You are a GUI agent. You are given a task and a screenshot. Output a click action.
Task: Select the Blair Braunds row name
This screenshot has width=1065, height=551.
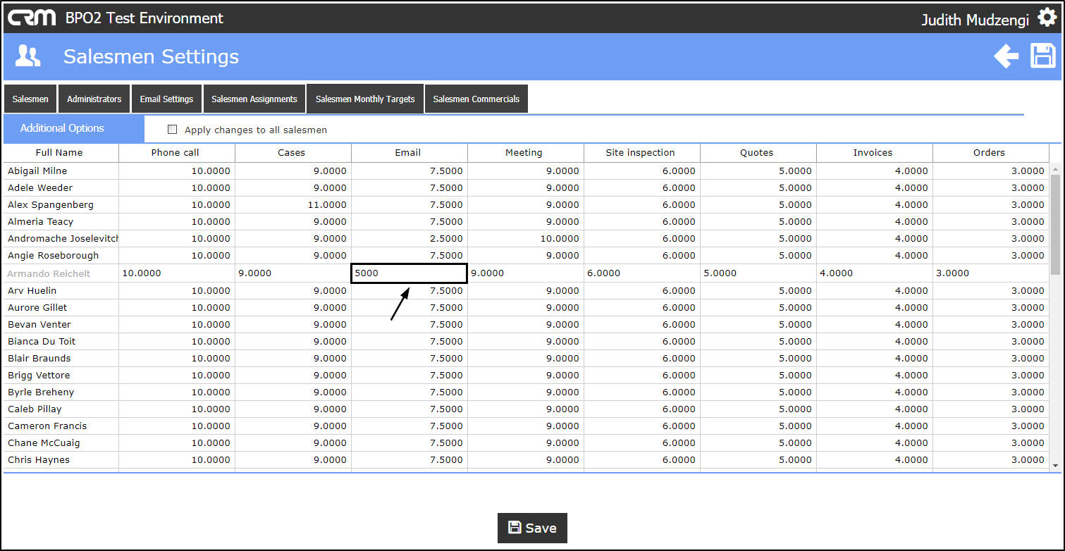[x=39, y=359]
